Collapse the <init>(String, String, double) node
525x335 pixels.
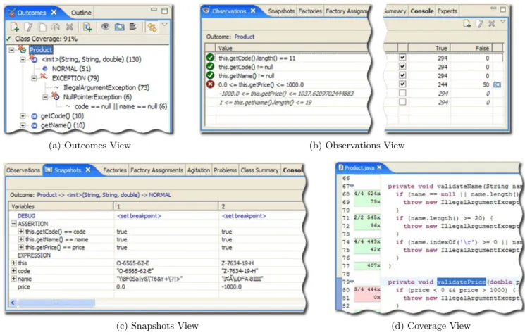click(23, 59)
